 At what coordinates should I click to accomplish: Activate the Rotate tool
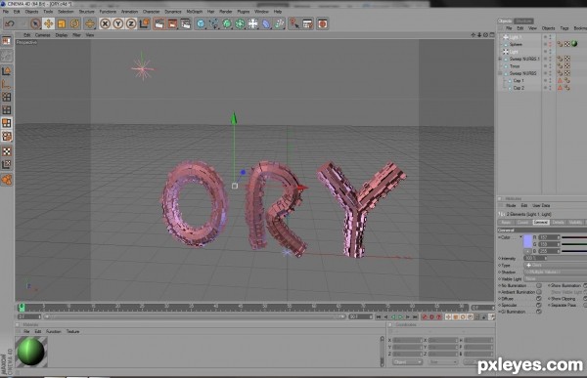[74, 23]
